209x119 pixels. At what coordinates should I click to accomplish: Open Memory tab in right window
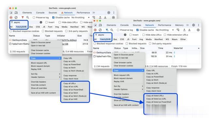pos(179,25)
